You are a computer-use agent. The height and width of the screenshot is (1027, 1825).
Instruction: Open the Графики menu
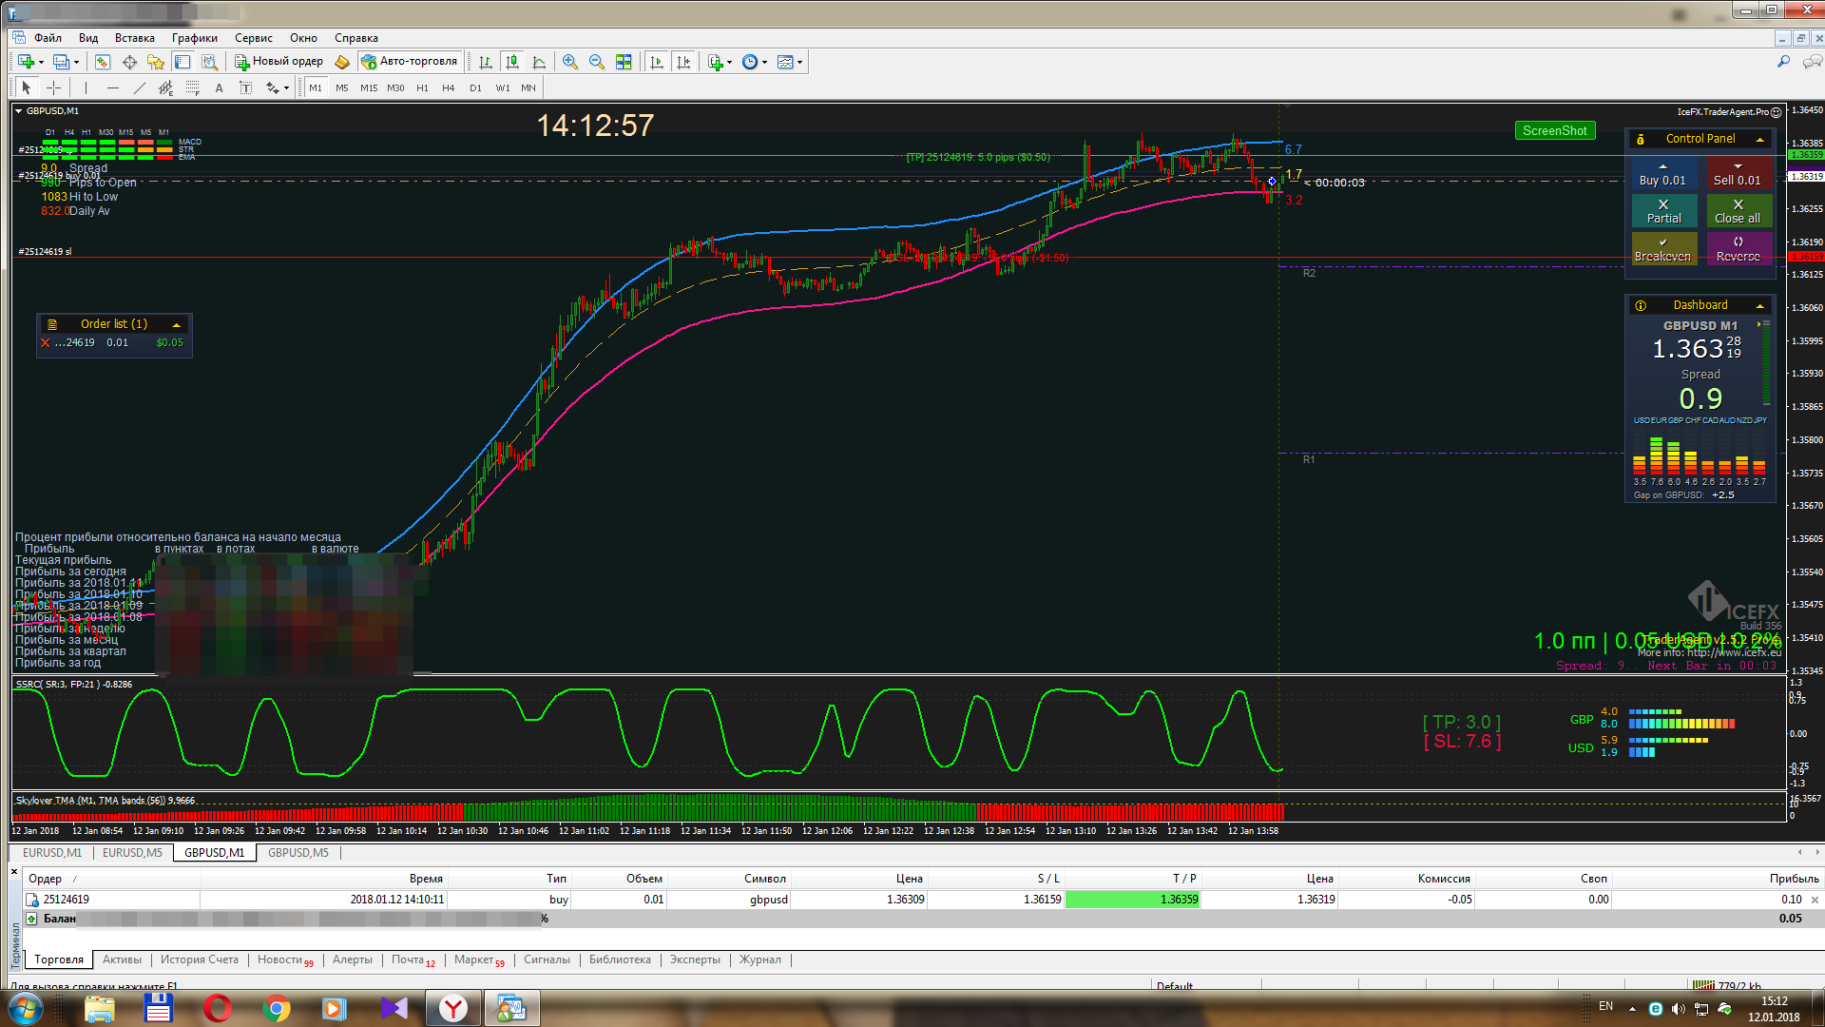[195, 38]
